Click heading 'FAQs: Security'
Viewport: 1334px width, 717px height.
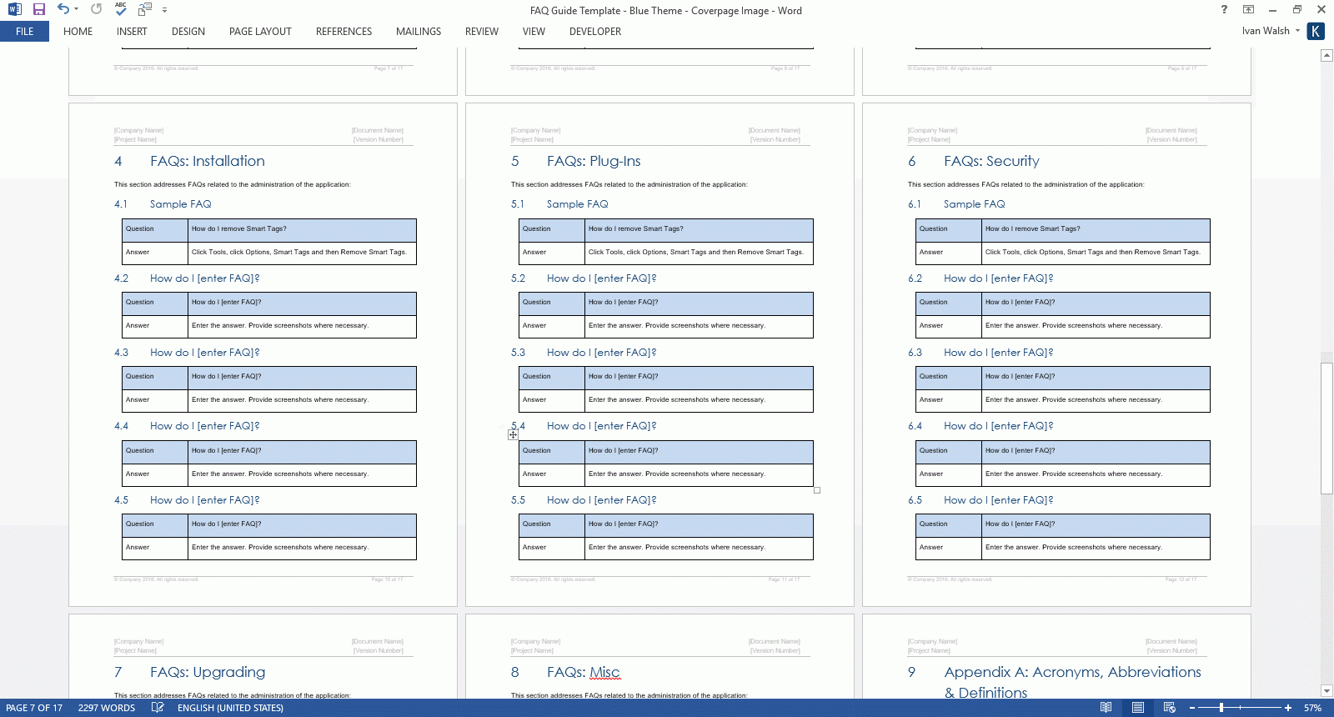click(991, 161)
